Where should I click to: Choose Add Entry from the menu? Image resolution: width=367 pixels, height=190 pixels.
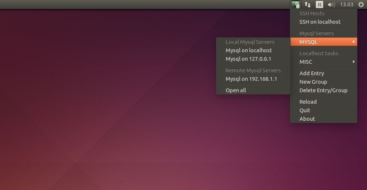click(x=312, y=73)
